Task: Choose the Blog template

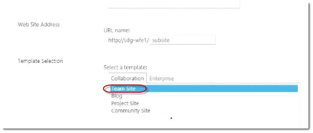Action: pyautogui.click(x=116, y=96)
